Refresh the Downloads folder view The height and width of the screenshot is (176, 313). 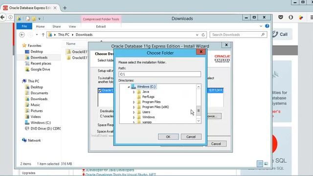[203, 35]
